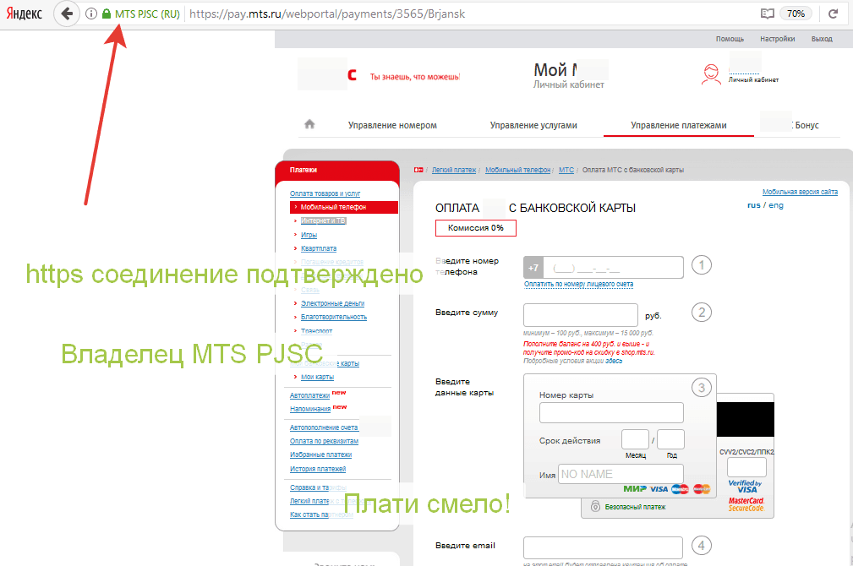Image resolution: width=853 pixels, height=566 pixels.
Task: Reset the 70% zoom level indicator
Action: pyautogui.click(x=796, y=14)
